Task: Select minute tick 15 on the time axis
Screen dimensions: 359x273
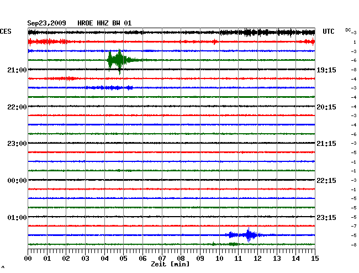Action: [x=315, y=258]
